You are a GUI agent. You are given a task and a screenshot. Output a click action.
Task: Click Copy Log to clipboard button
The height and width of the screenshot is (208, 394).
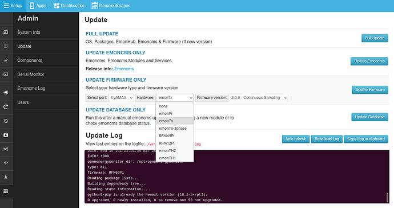pos(366,139)
